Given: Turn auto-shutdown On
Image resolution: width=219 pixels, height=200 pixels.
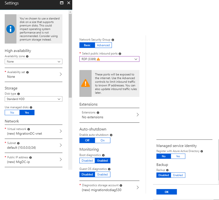Looking at the screenshot, I should click(102, 140).
